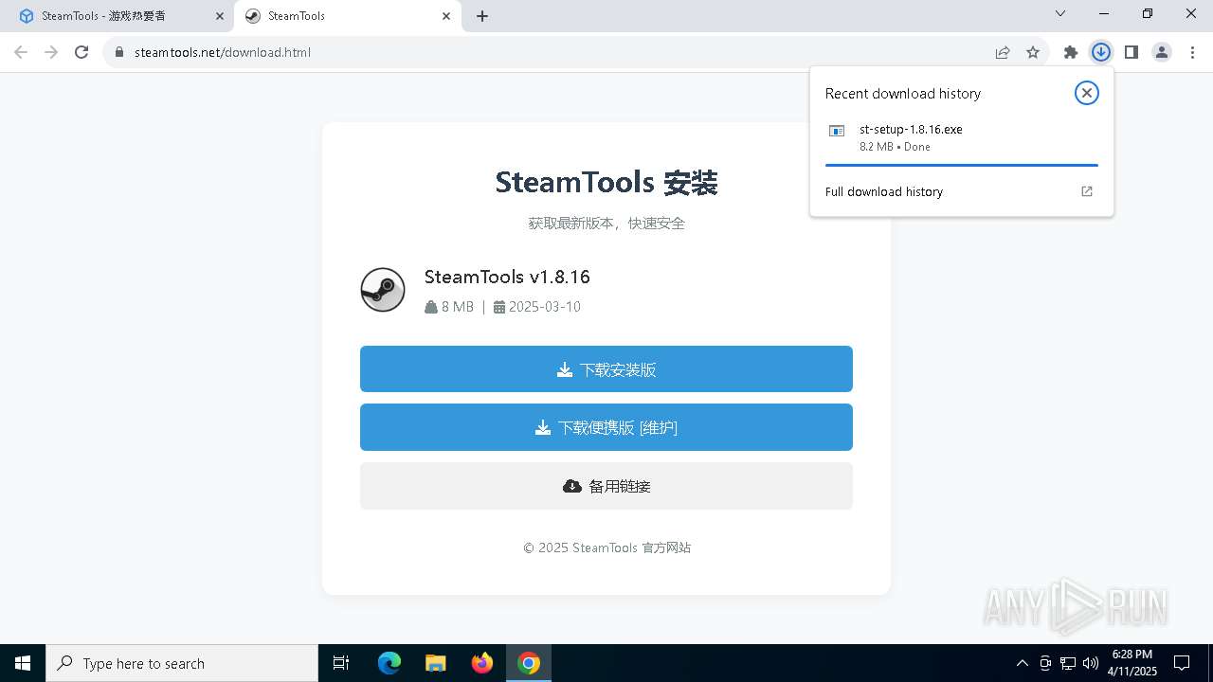The width and height of the screenshot is (1213, 682).
Task: Click the Chrome taskbar icon
Action: pyautogui.click(x=529, y=663)
